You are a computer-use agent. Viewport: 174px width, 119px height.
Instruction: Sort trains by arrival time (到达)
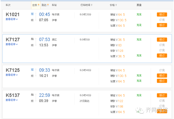coord(45,5)
